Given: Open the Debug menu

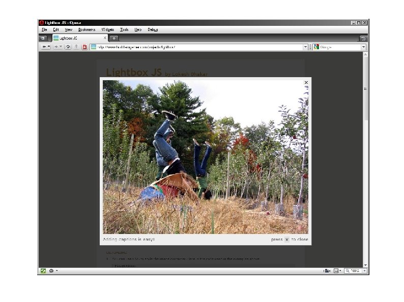Looking at the screenshot, I should coord(153,29).
